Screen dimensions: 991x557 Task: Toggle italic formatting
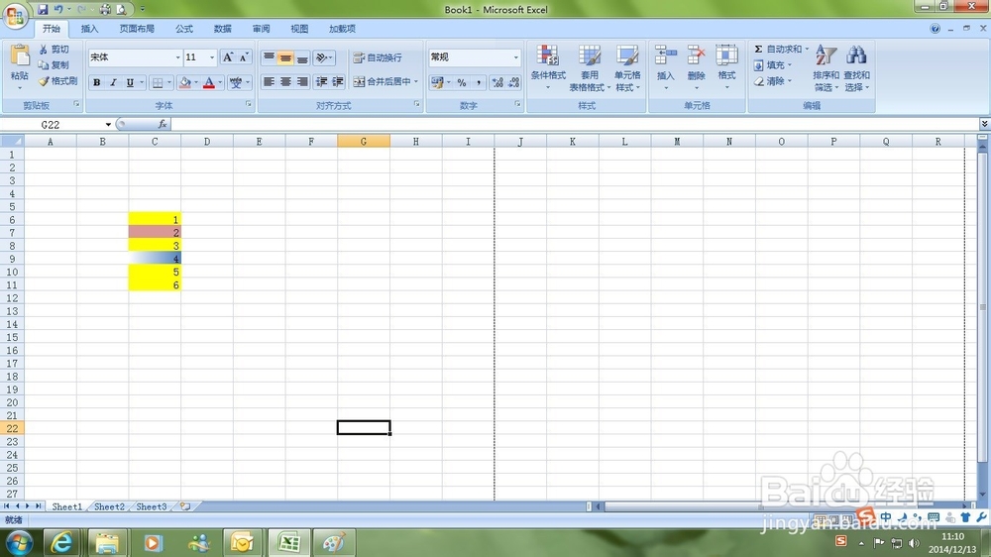pos(113,83)
